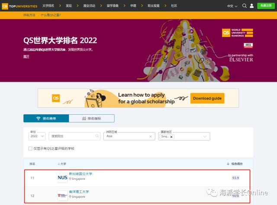Click the NUS university logo

(62, 178)
